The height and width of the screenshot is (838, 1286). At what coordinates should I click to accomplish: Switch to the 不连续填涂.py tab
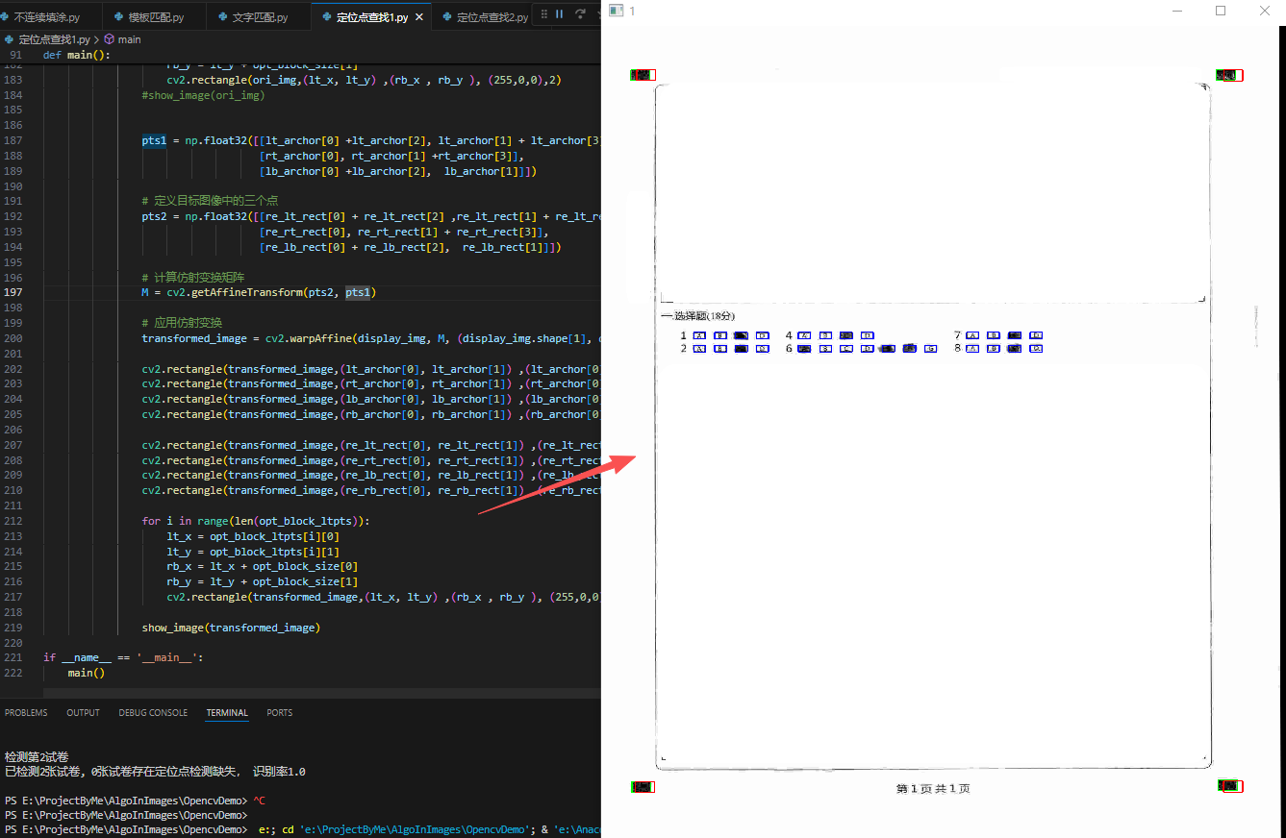tap(51, 17)
